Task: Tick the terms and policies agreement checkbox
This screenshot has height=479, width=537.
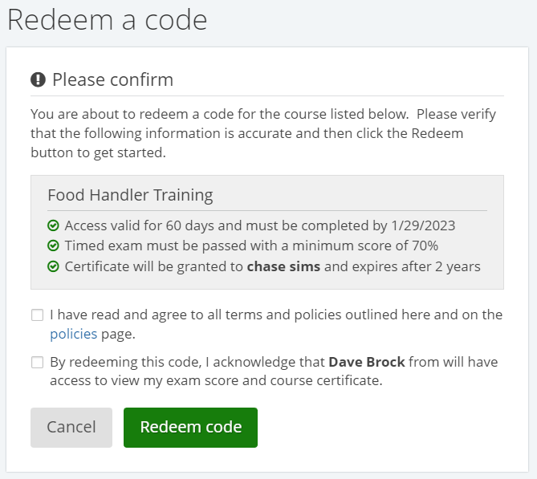Action: click(38, 315)
